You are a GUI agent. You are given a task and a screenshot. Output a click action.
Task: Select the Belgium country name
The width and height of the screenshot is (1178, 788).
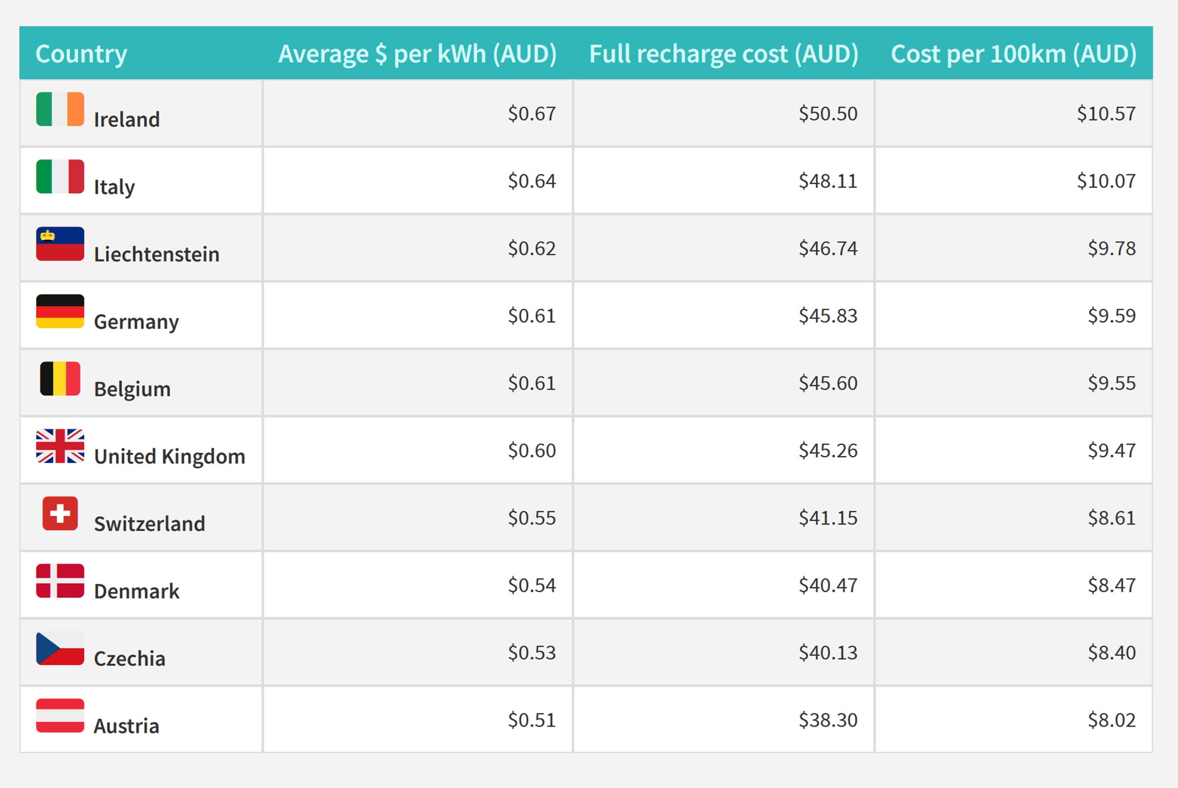point(132,390)
